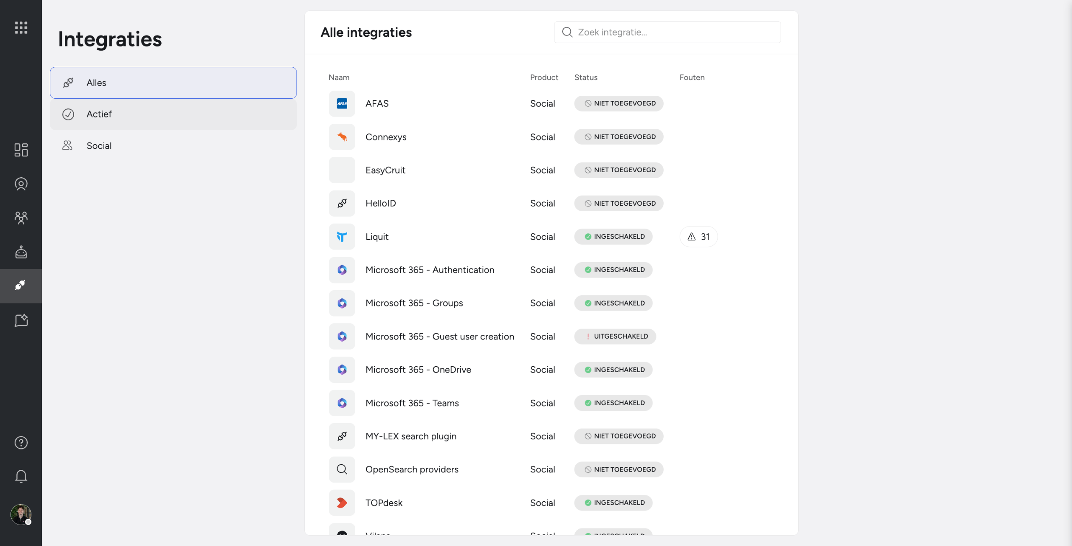Click the HelloID plug icon

pyautogui.click(x=342, y=203)
